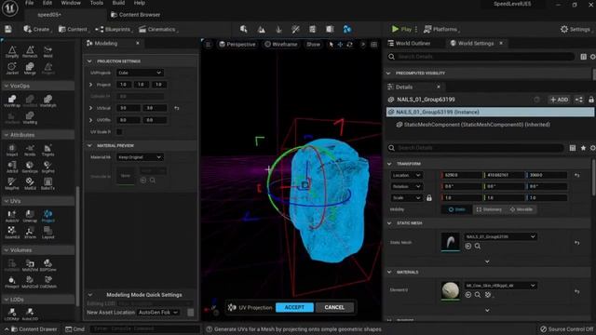Open the Nrmls normals tool
This screenshot has height=335, width=596.
click(30, 151)
